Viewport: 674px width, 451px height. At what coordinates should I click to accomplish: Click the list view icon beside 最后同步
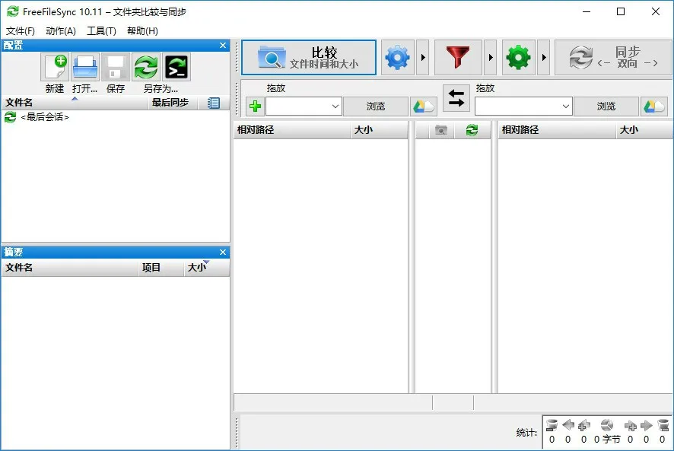[213, 103]
